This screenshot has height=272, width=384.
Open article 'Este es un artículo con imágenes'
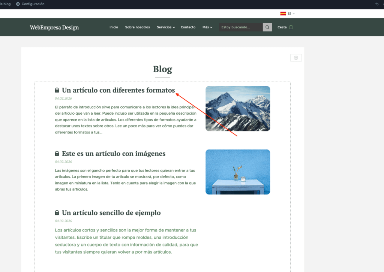point(114,154)
